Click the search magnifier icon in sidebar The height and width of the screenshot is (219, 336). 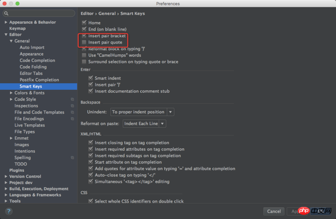point(7,13)
